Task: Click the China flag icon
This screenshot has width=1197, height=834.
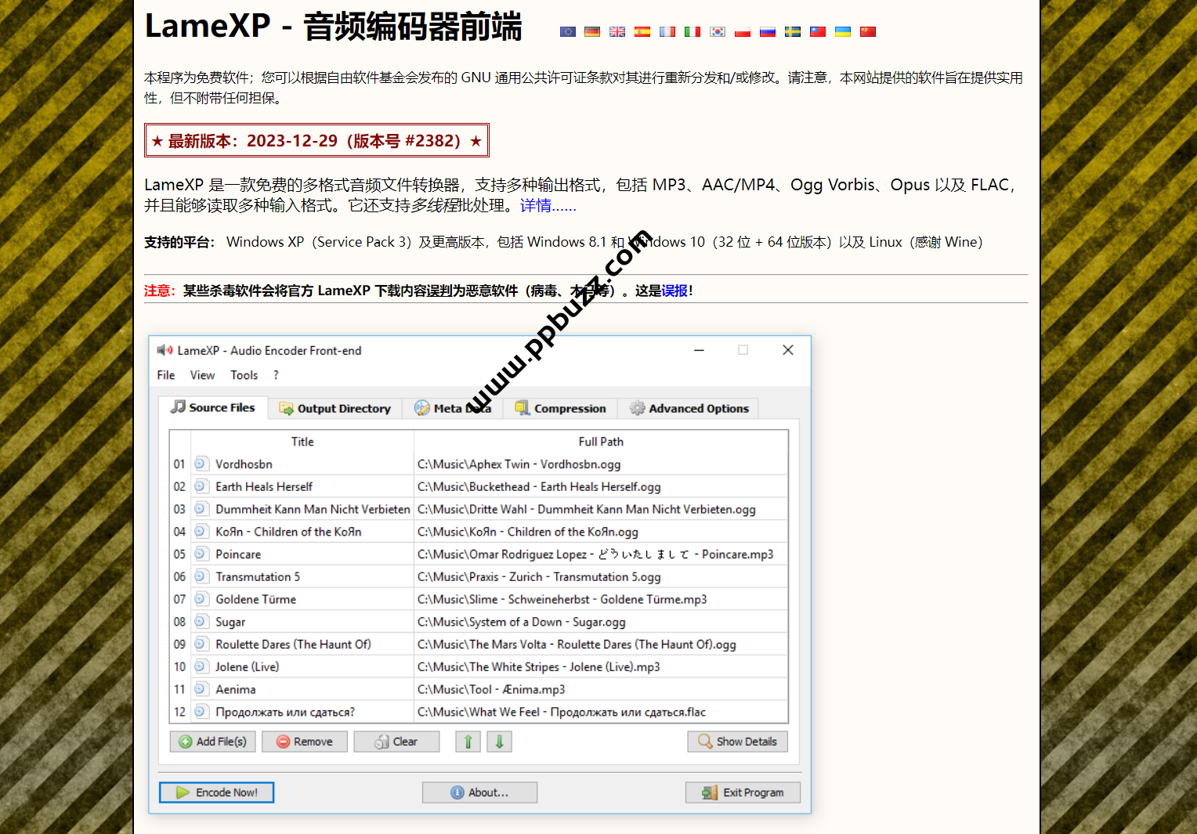Action: (868, 32)
